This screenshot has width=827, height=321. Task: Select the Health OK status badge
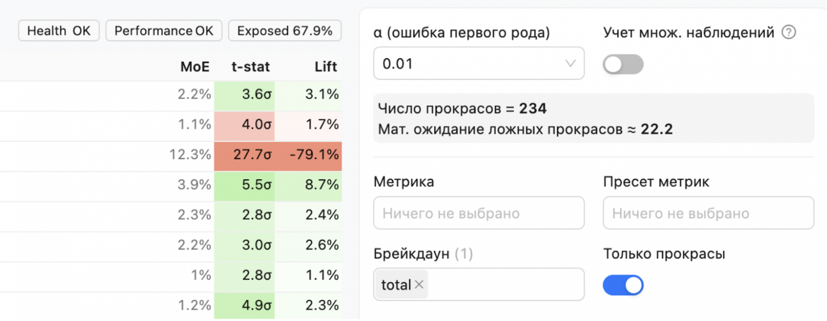58,30
